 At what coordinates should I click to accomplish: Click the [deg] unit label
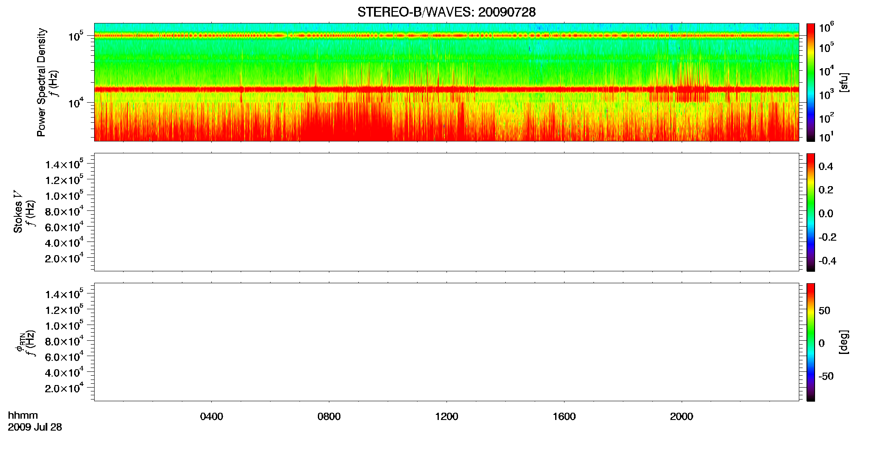click(844, 342)
